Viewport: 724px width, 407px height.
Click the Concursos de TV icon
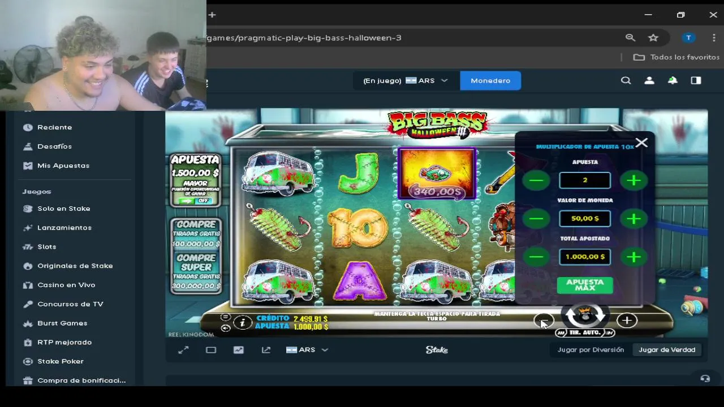[x=28, y=304]
